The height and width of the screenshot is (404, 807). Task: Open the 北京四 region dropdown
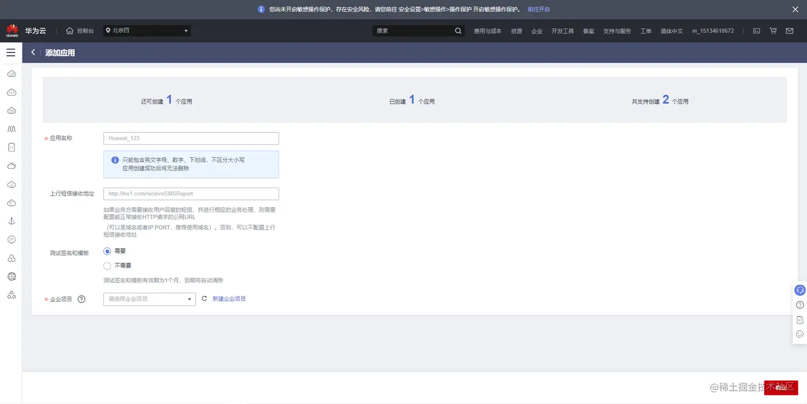click(147, 31)
